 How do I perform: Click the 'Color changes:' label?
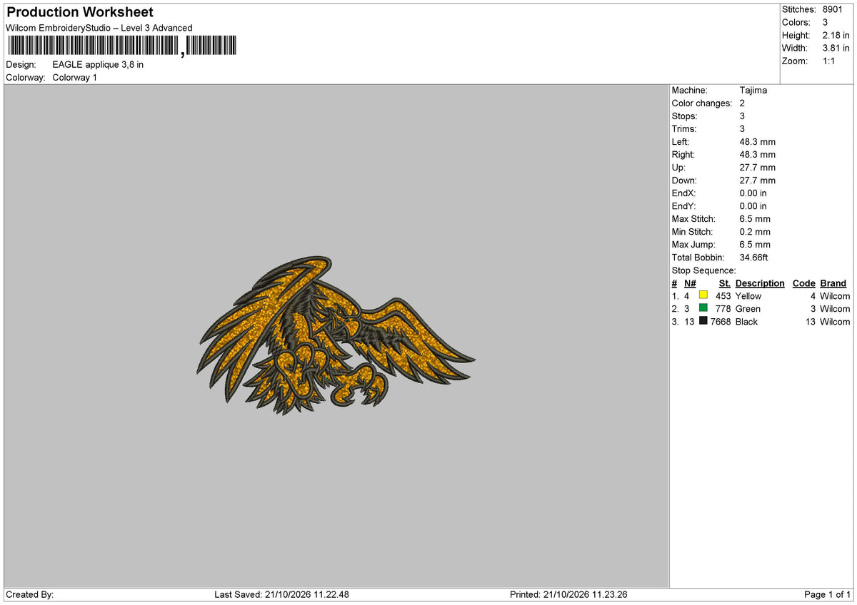coord(702,103)
